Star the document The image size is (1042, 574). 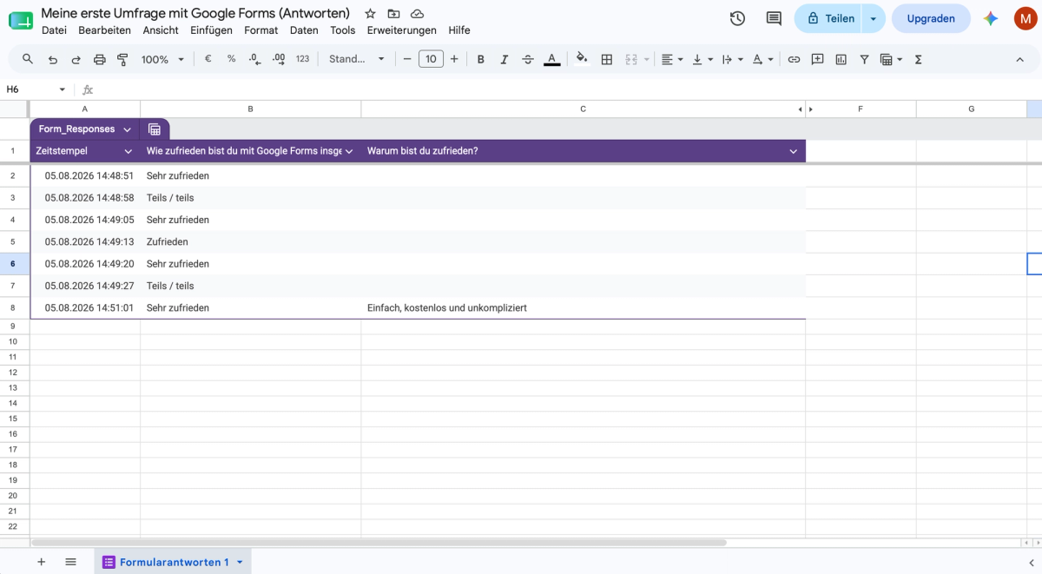[x=371, y=14]
